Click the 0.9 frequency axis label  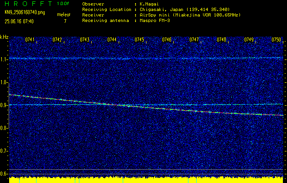[x=4, y=105]
